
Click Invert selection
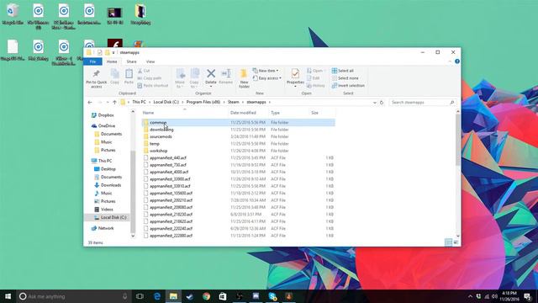click(x=348, y=86)
